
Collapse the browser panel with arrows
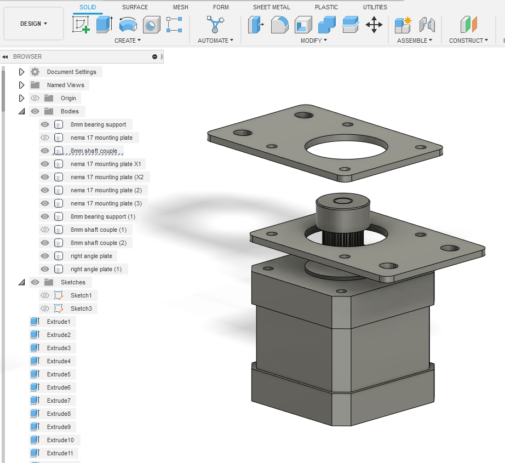(x=5, y=56)
